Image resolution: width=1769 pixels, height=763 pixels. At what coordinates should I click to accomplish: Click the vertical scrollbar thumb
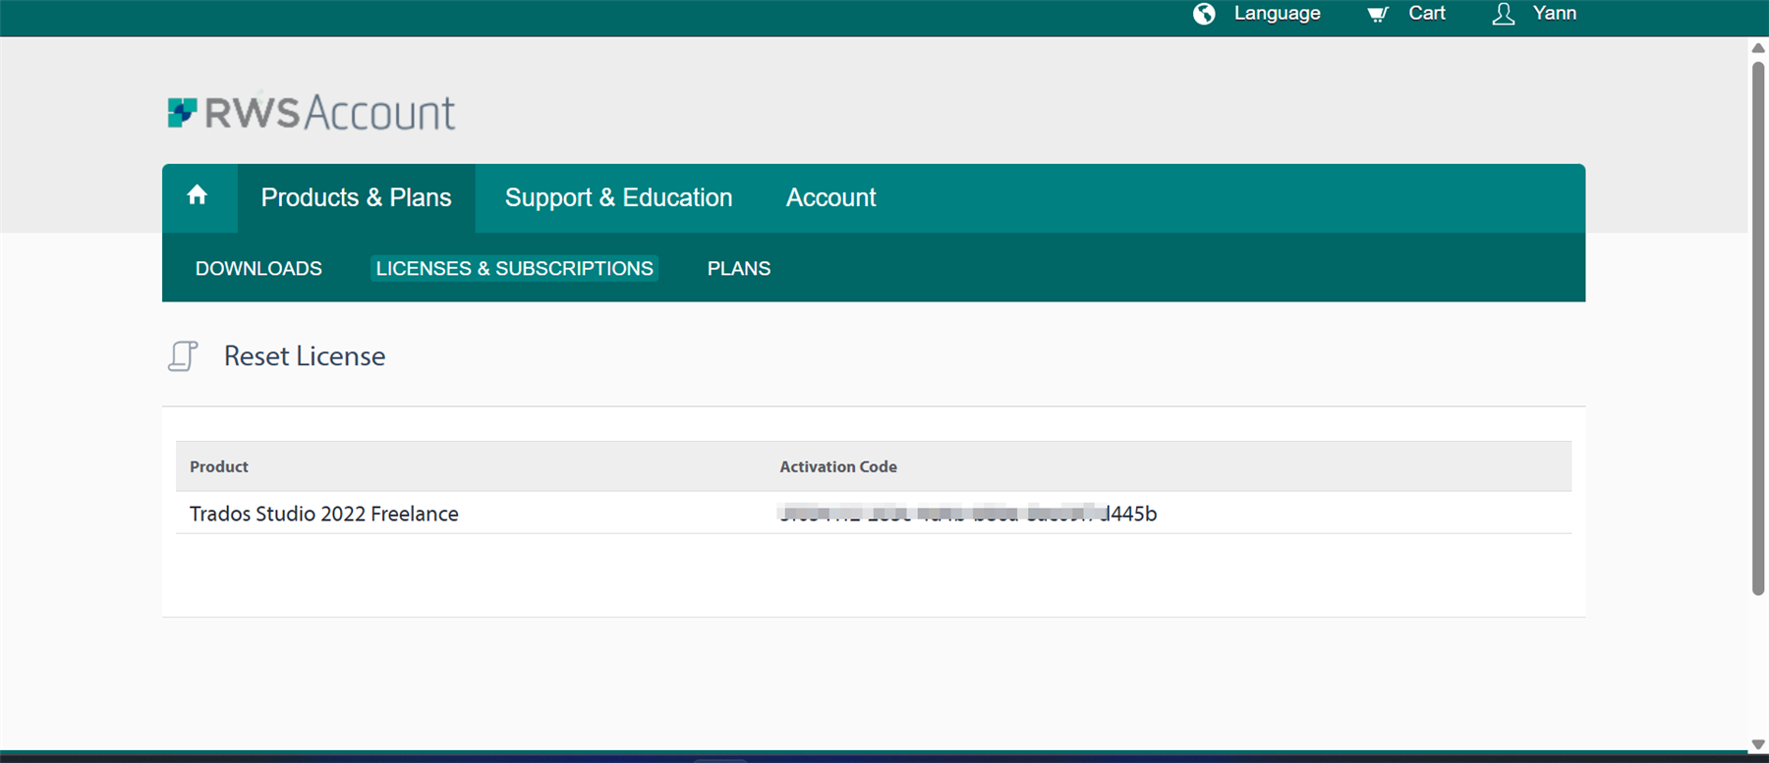coord(1758,329)
